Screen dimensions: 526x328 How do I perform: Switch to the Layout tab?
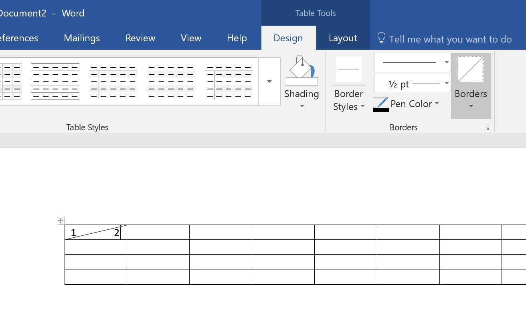point(343,38)
